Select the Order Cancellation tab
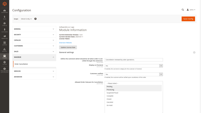 (x=35, y=64)
